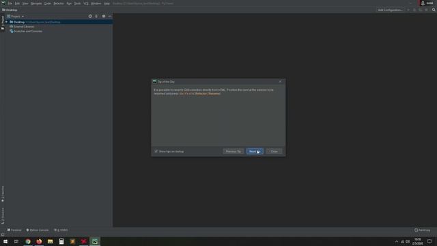
Task: Uncheck Show tips on startup
Action: pyautogui.click(x=156, y=152)
